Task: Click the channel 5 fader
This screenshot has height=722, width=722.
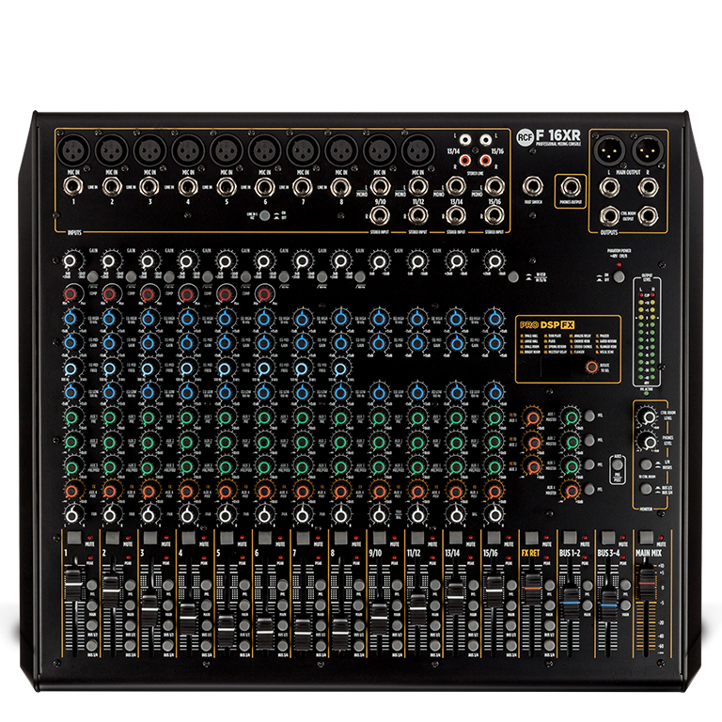Action: [x=225, y=627]
